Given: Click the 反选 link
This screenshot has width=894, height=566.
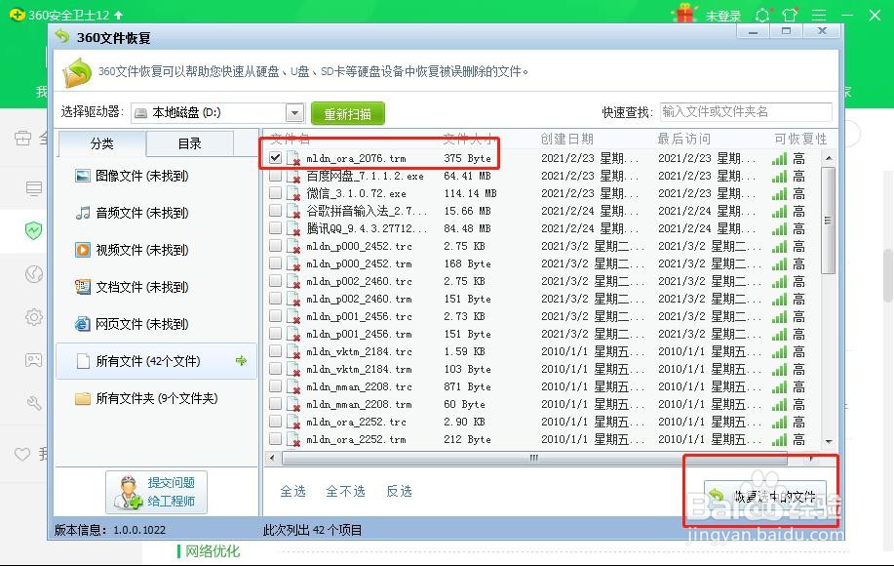Looking at the screenshot, I should click(x=399, y=491).
